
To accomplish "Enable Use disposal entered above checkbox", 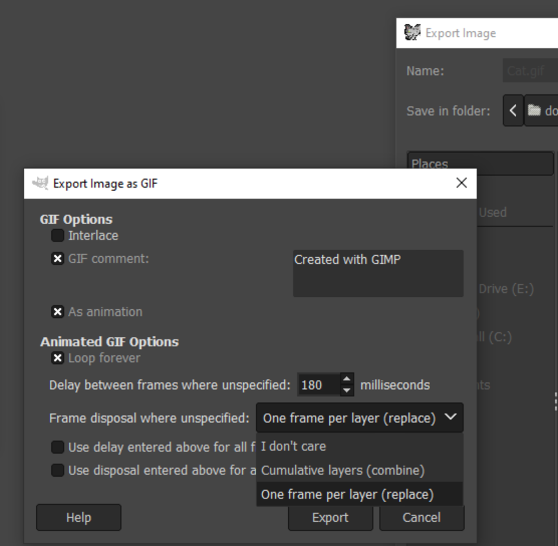I will [58, 471].
